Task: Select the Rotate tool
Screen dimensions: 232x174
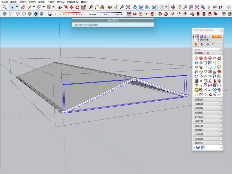Action: (78, 7)
